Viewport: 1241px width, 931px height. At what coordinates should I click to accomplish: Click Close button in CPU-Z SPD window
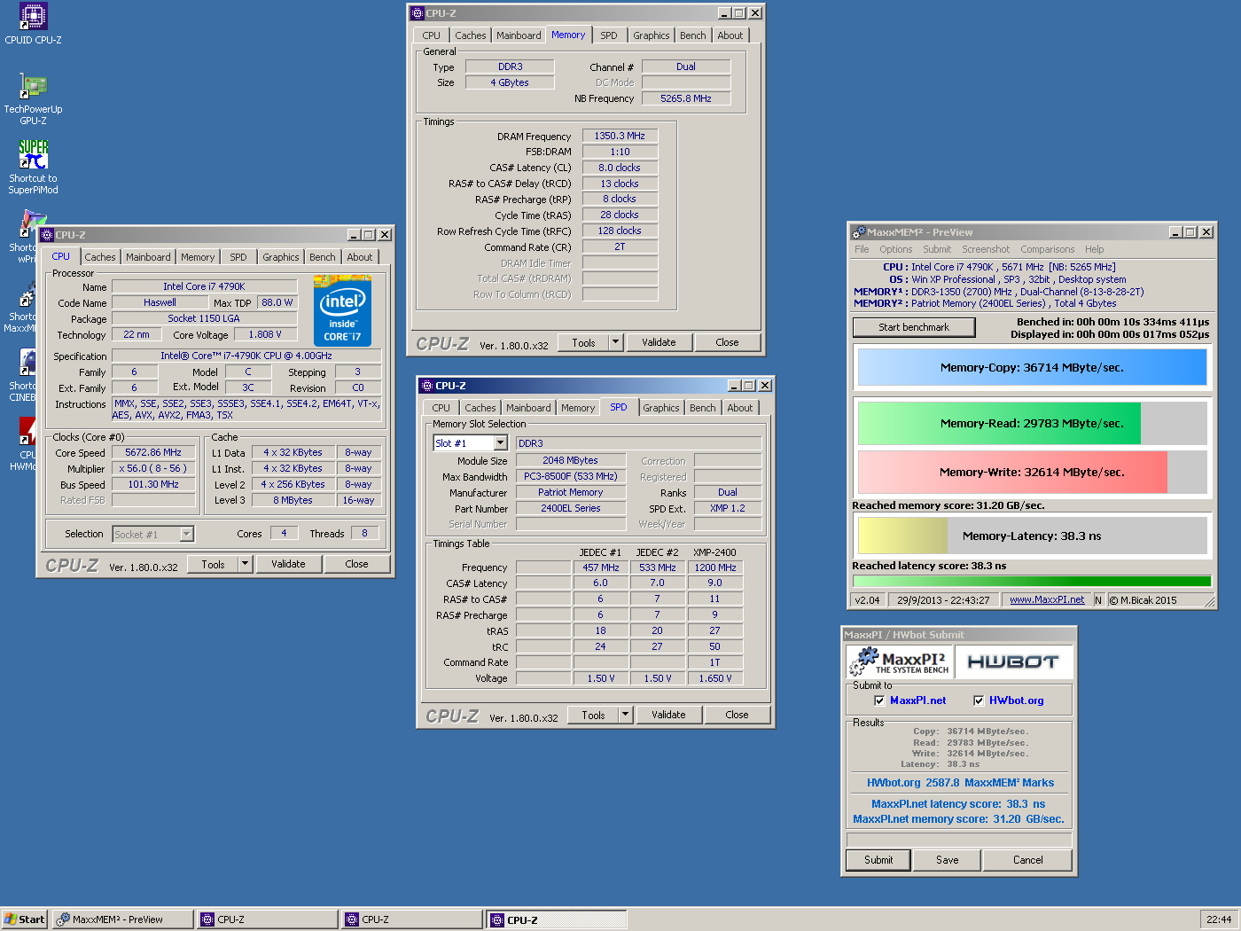(x=737, y=715)
